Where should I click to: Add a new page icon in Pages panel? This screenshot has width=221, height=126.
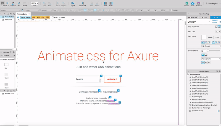click(x=7, y=14)
